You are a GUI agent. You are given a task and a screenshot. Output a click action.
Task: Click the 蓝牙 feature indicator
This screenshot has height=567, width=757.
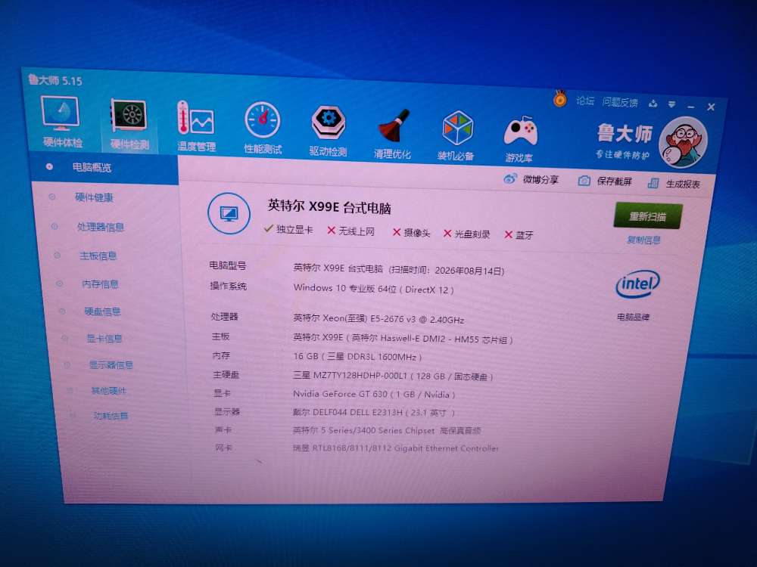click(x=519, y=235)
